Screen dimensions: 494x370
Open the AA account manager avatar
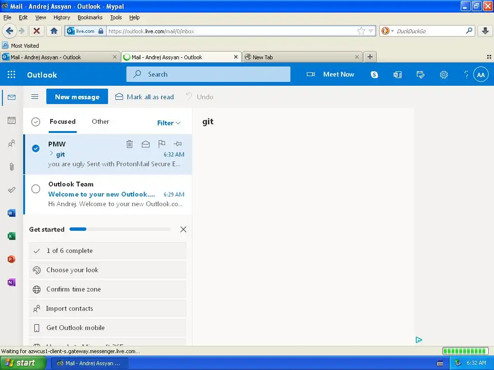point(481,75)
